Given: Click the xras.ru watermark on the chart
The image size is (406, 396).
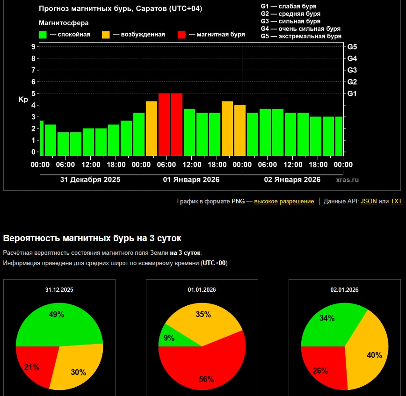Looking at the screenshot, I should pyautogui.click(x=347, y=180).
